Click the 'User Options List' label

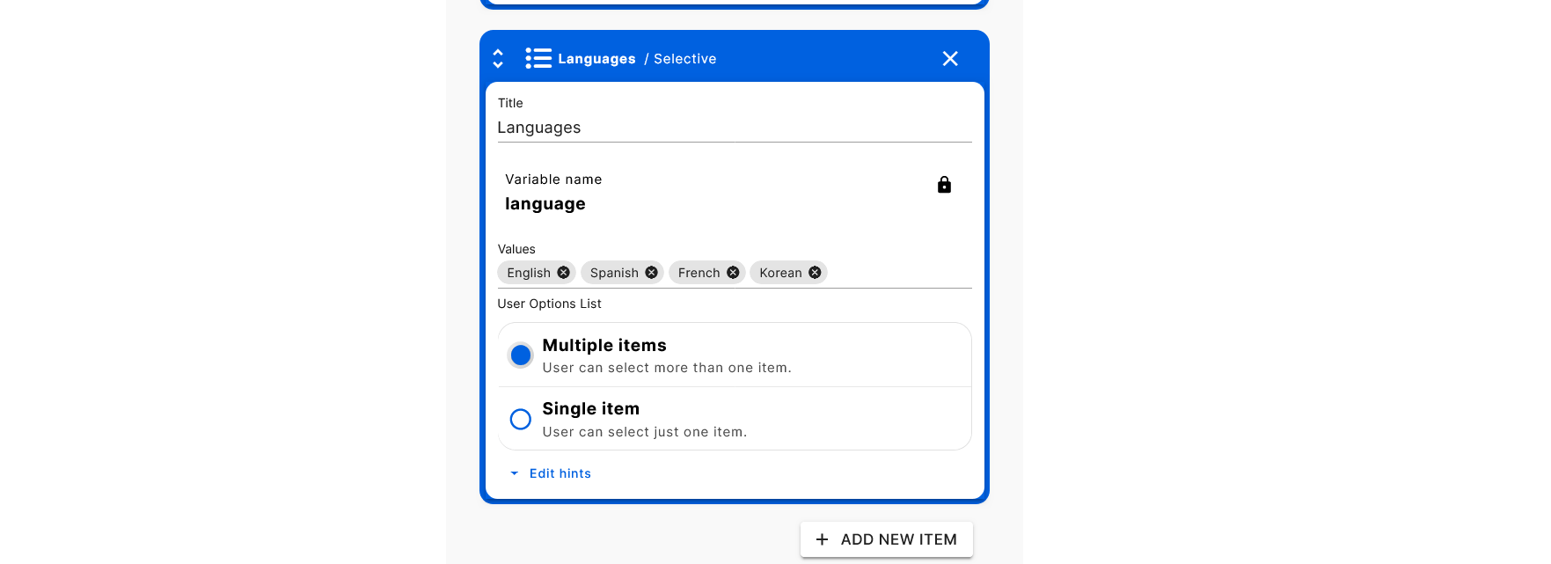tap(549, 304)
